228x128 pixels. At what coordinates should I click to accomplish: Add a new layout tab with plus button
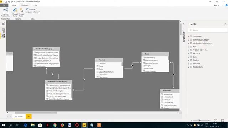28,116
